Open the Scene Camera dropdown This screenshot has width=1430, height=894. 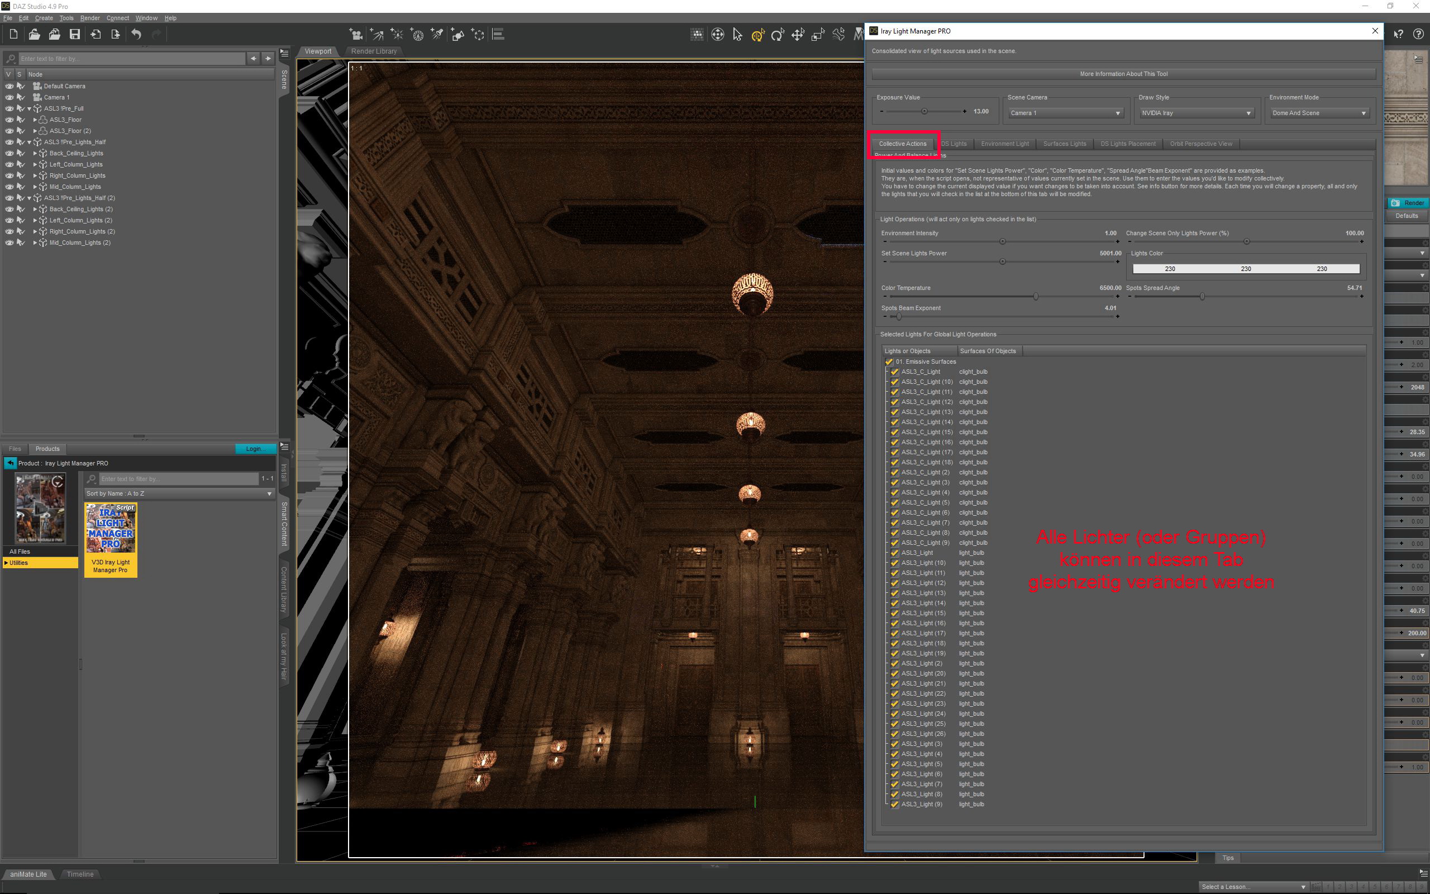1065,113
